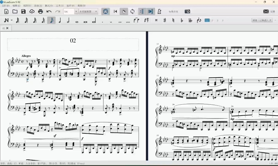Toggle note input mode N
This screenshot has height=166, width=278.
coord(6,20)
